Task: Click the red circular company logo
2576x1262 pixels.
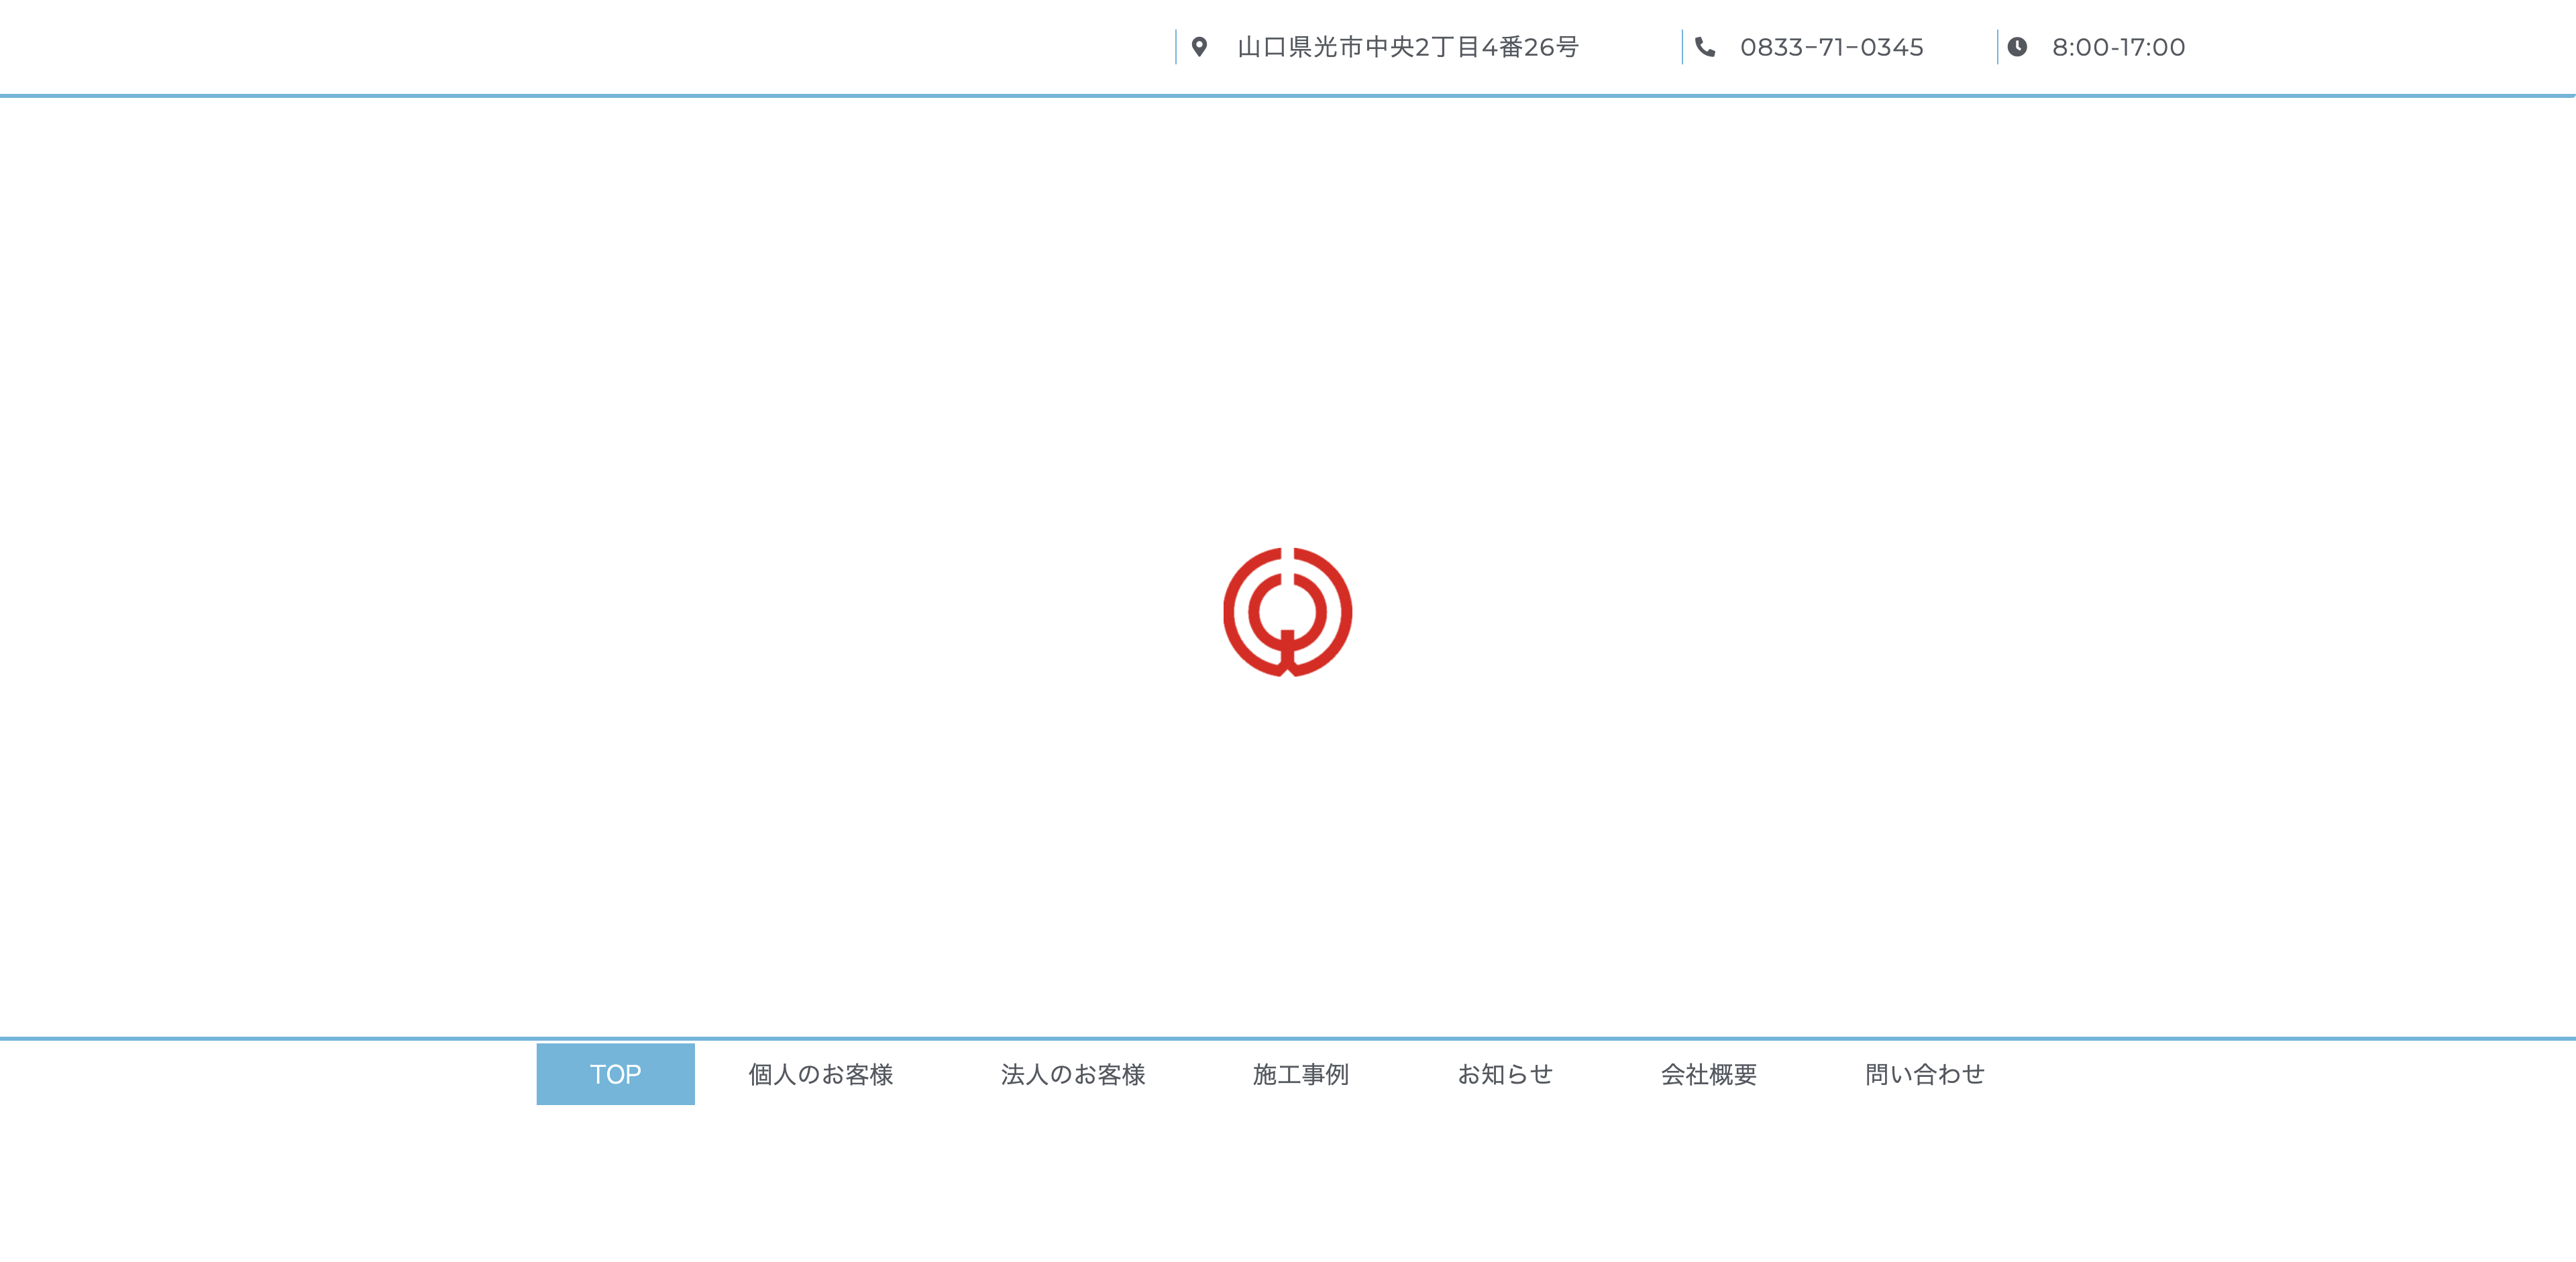Action: point(1288,612)
